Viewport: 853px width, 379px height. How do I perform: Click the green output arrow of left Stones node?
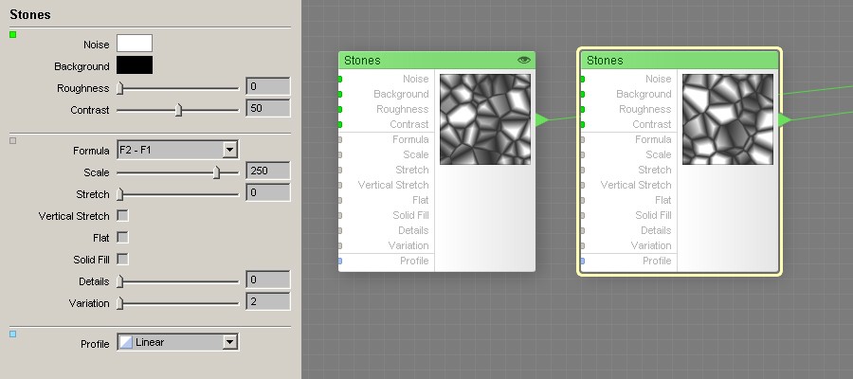[x=541, y=119]
